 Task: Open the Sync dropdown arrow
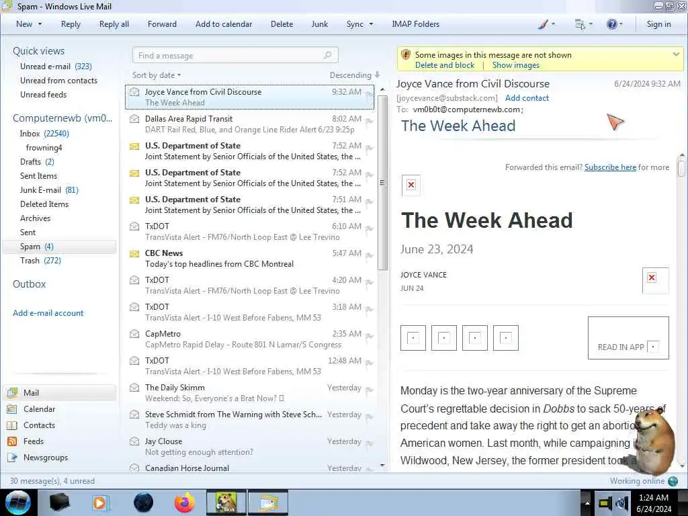(371, 24)
